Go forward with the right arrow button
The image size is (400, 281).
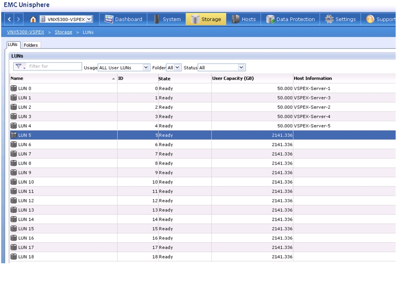click(19, 19)
